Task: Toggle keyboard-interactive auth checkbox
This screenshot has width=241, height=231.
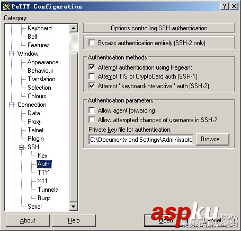Action: click(92, 85)
